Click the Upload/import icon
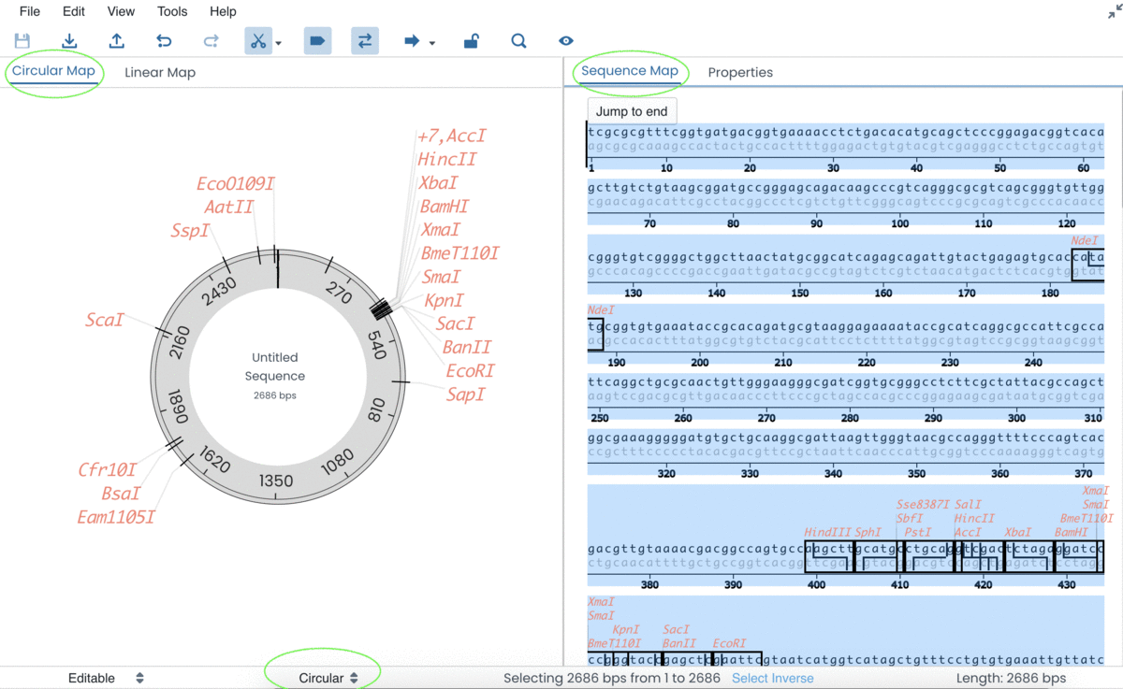The width and height of the screenshot is (1123, 689). (x=115, y=40)
